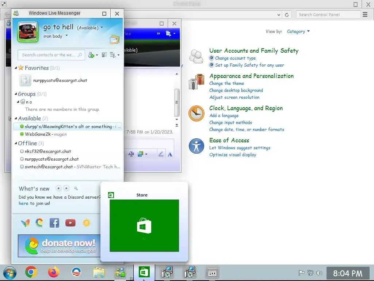Open the Facebook icon in Messenger
Viewport: 374px width, 281px height.
point(54,223)
